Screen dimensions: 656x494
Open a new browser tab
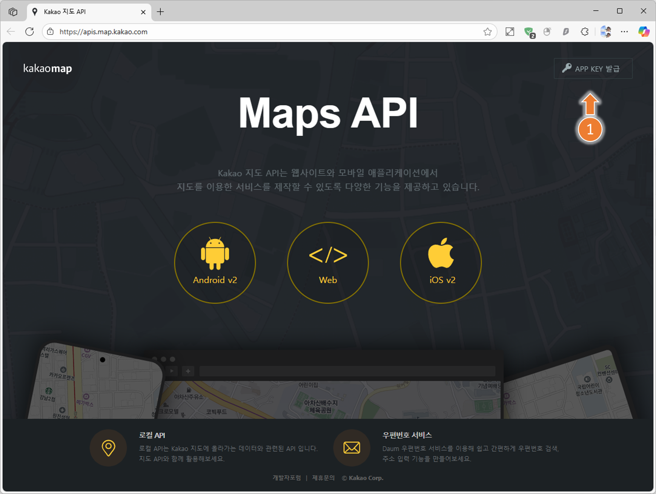161,12
